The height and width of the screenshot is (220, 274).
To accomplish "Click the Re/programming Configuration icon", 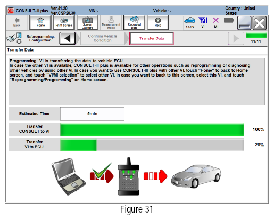I will pos(14,38).
